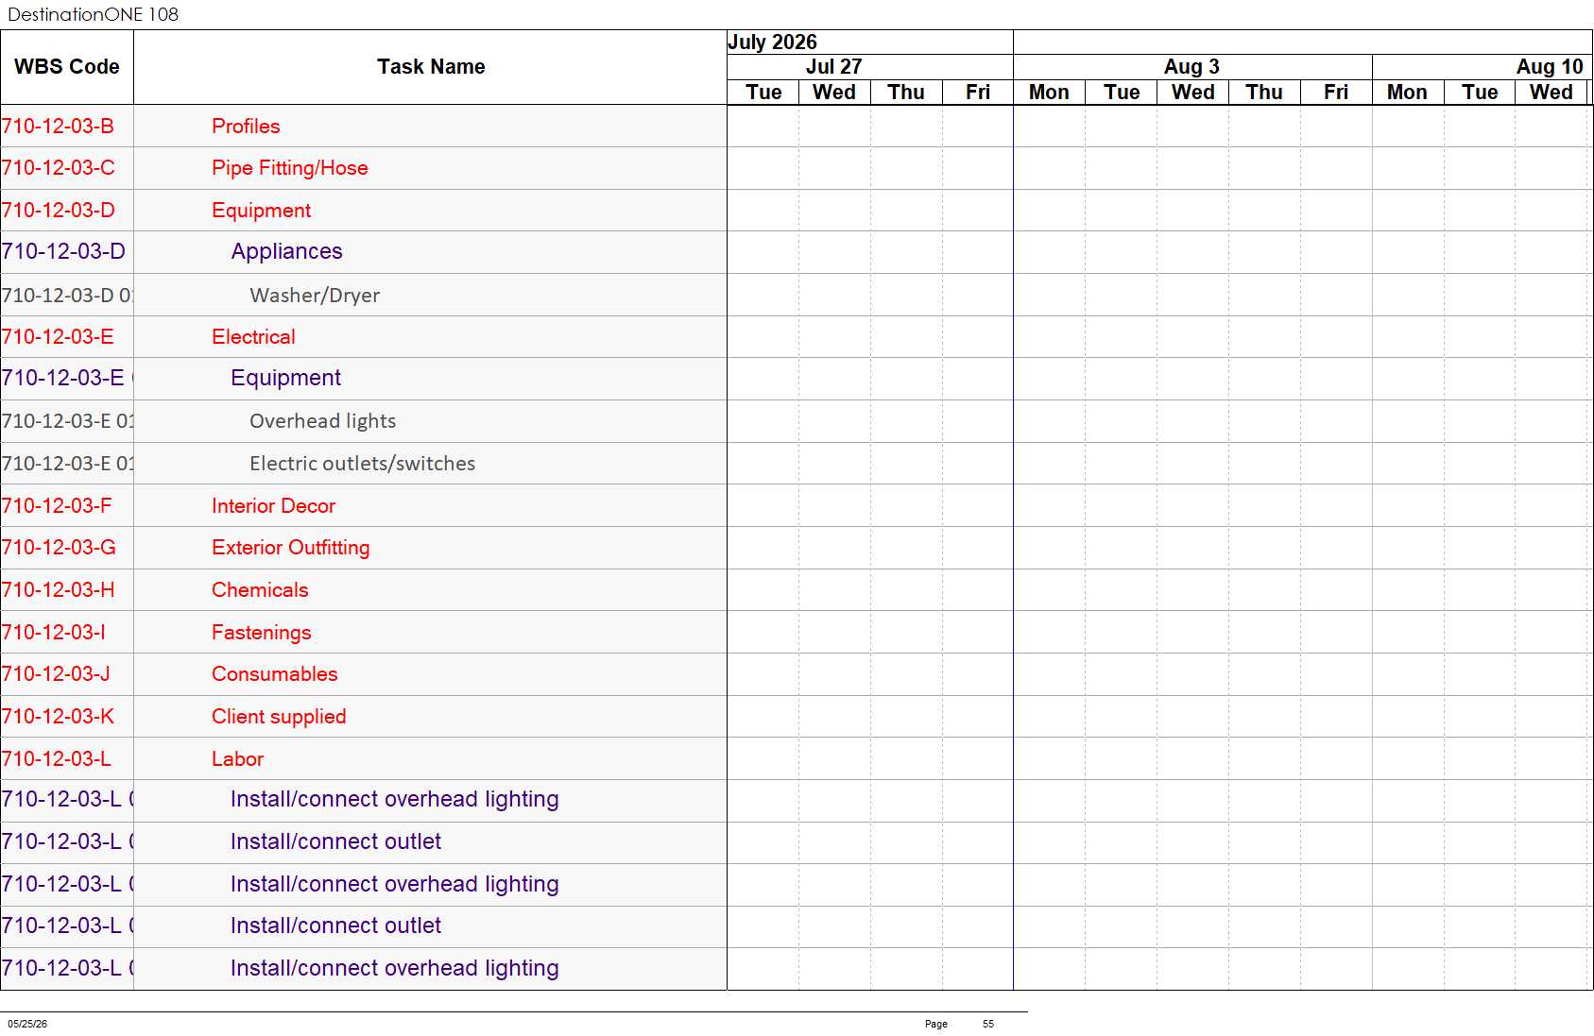Click the Aug 3 week header
1594x1036 pixels.
point(1192,67)
